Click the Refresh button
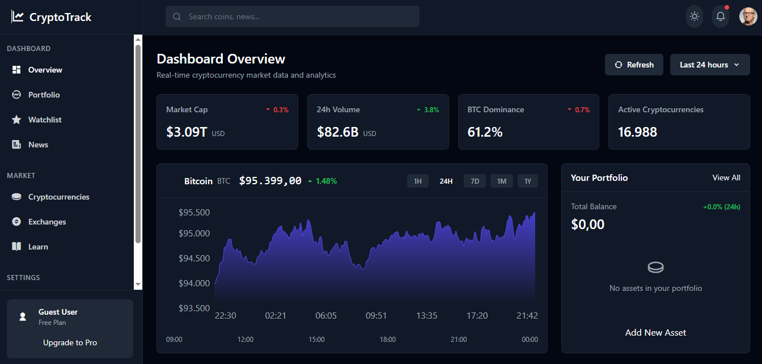Screen dimensions: 762x364 coord(634,65)
